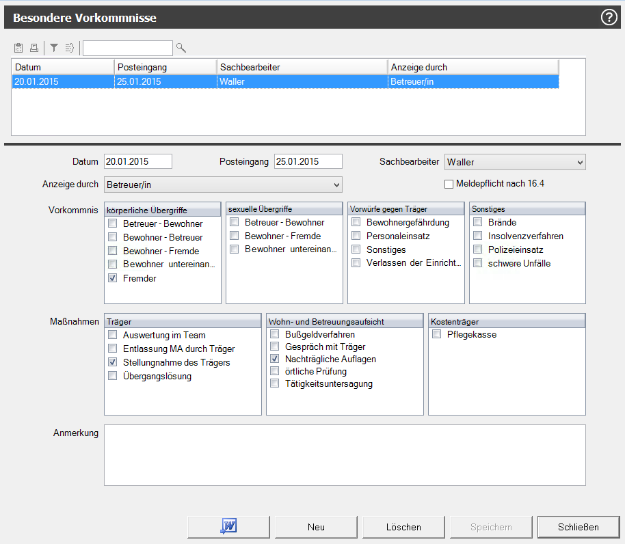Screen dimensions: 625x544
Task: Click the clipboard icon in the toolbar
Action: [18, 48]
